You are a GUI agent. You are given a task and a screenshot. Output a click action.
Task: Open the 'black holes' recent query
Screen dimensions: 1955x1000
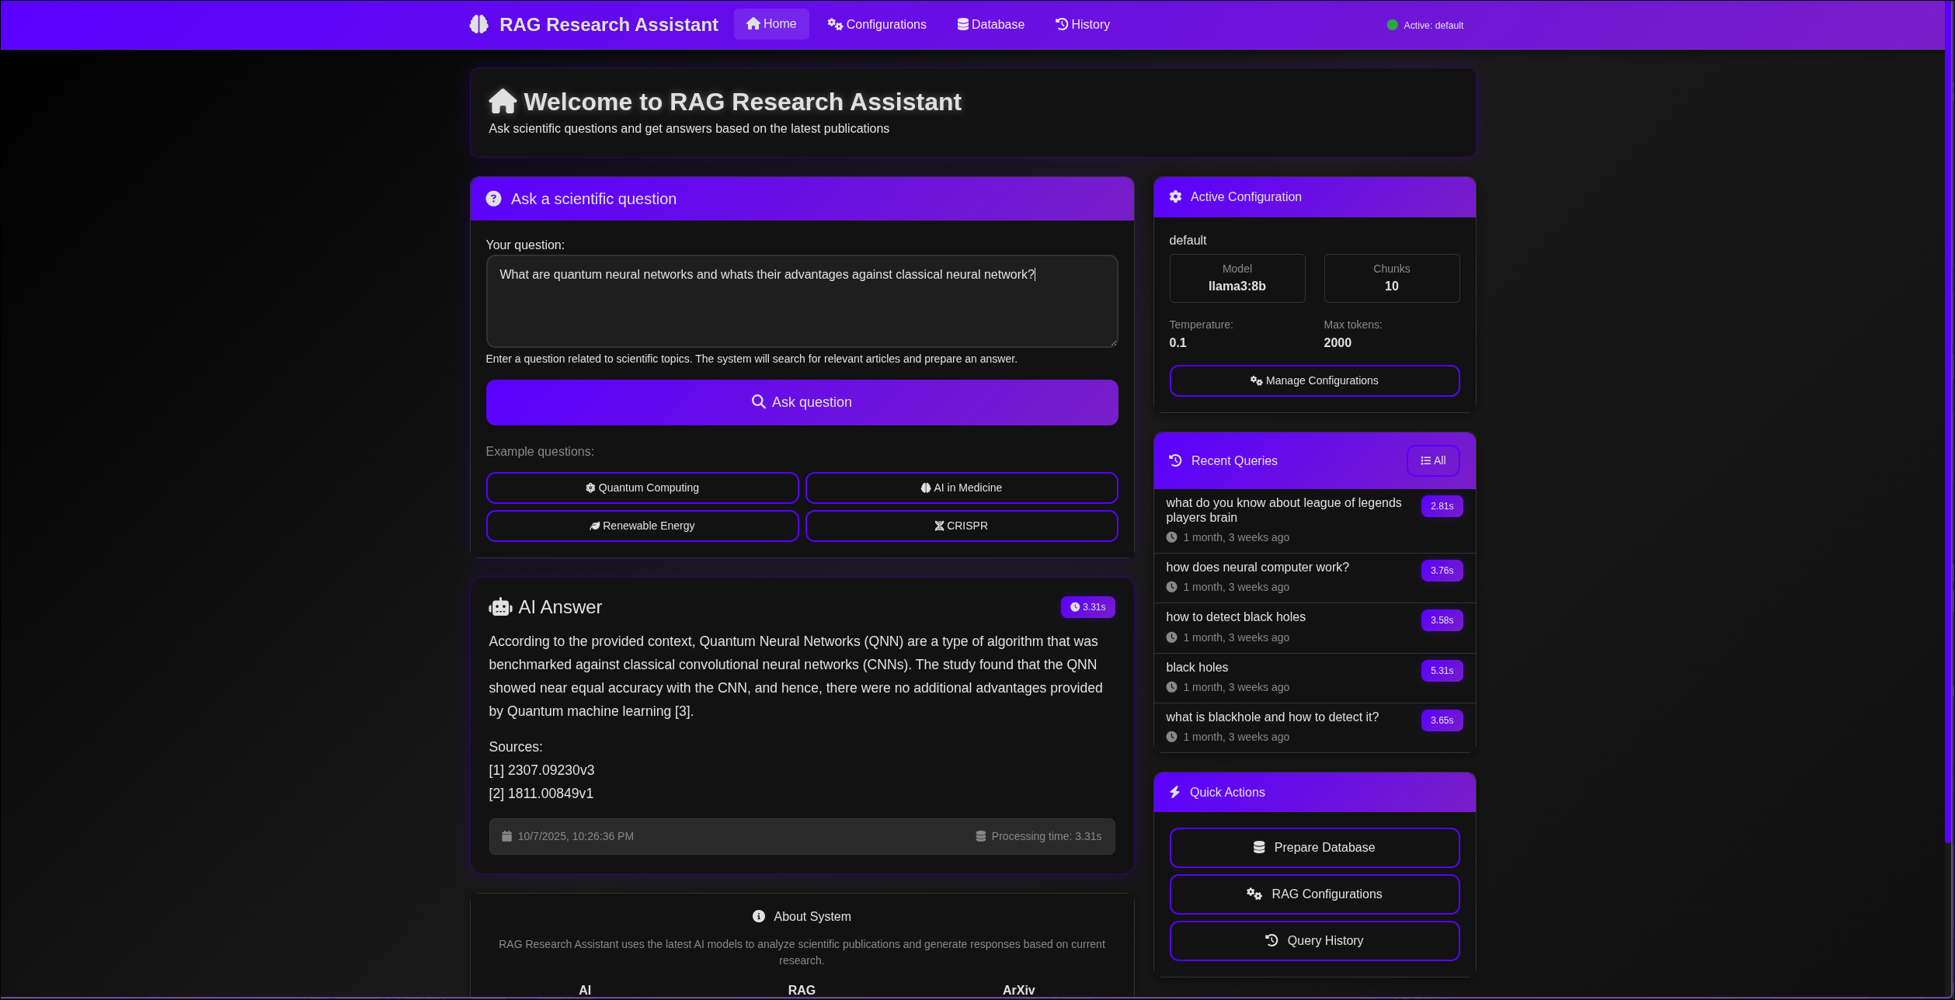pyautogui.click(x=1197, y=668)
